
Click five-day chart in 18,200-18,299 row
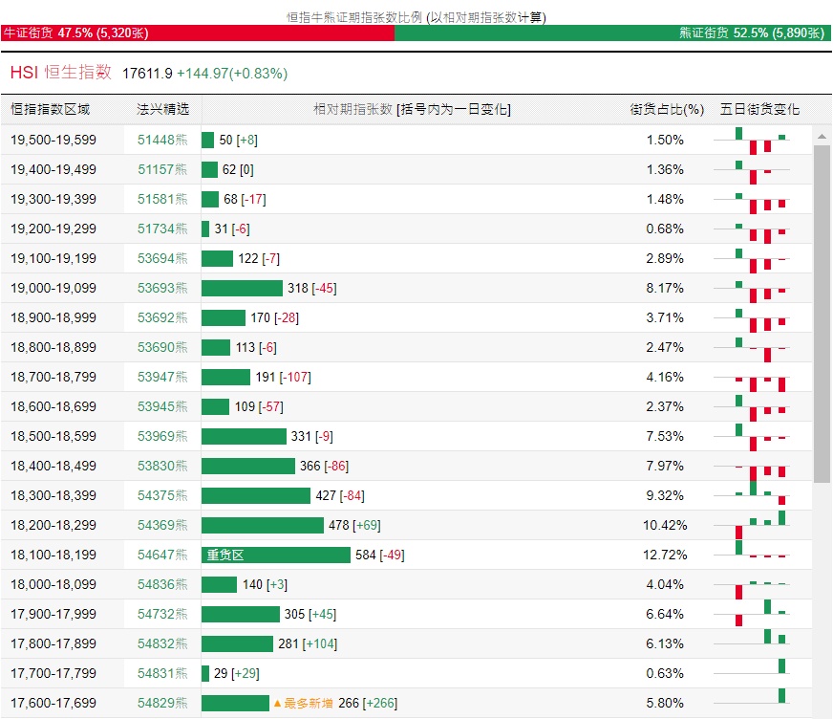click(x=752, y=525)
